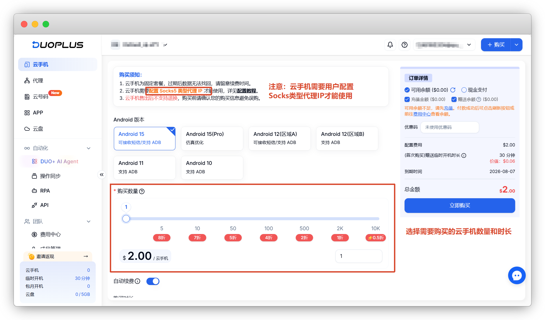Select the Android 15 version card
Screen dimensions: 545x320
click(145, 138)
